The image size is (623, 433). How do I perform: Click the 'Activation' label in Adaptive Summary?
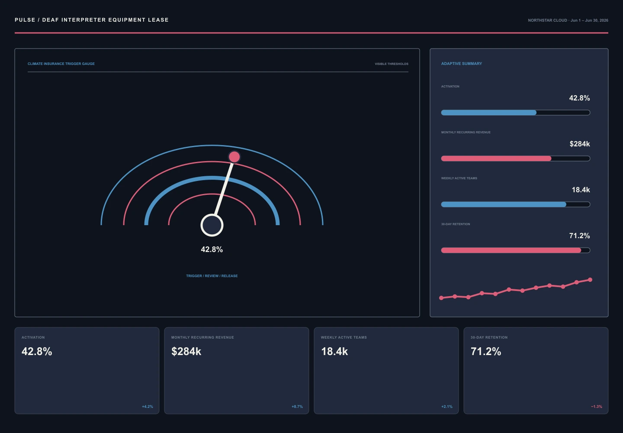450,87
